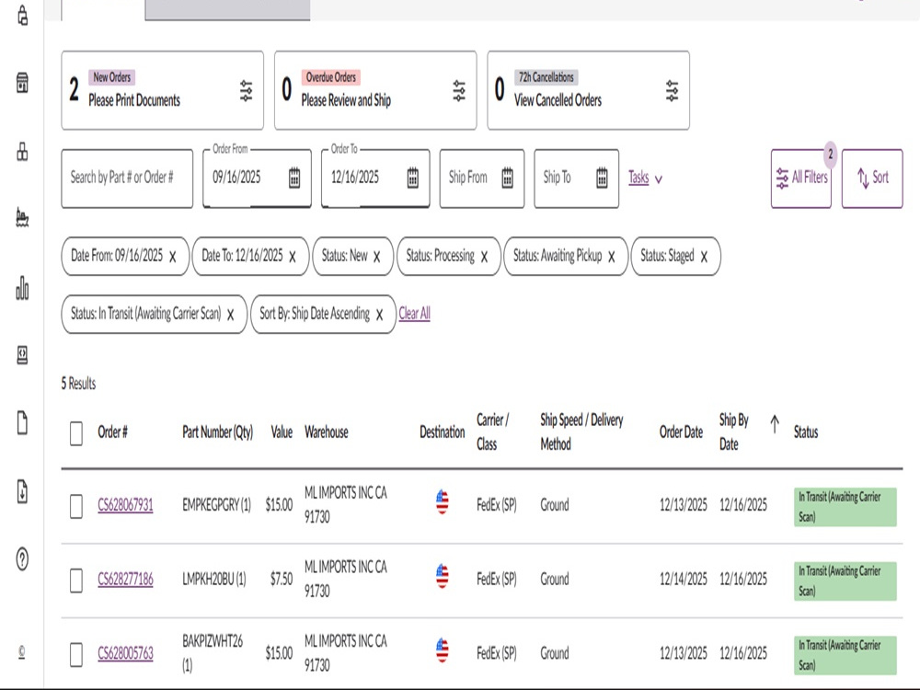The image size is (920, 690).
Task: Select the gray inactive tab at top
Action: [x=227, y=10]
